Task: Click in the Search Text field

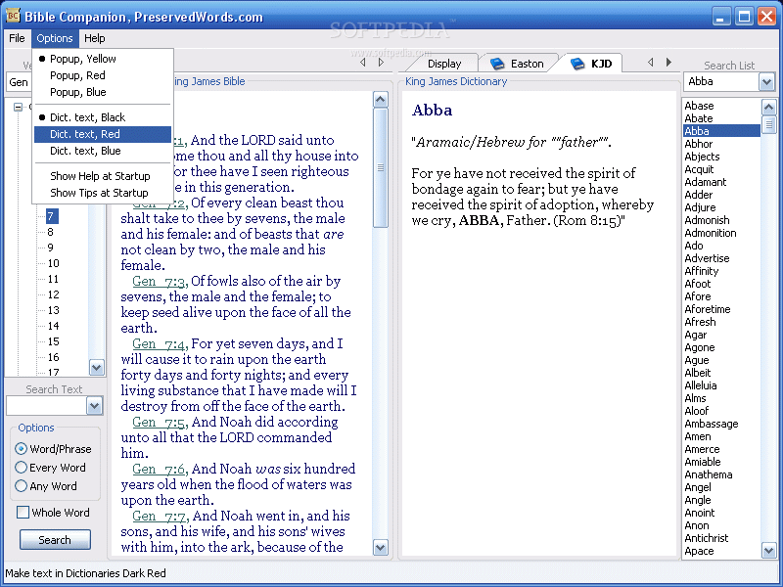Action: pyautogui.click(x=46, y=406)
